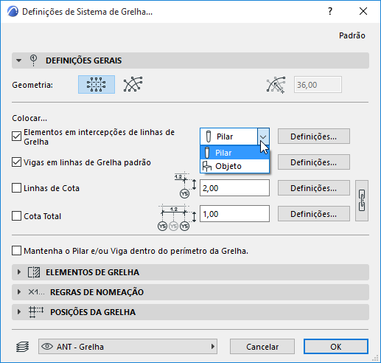Viewport: 381px width, 363px height.
Task: Enable the Linhas de Cota checkbox
Action: click(16, 188)
